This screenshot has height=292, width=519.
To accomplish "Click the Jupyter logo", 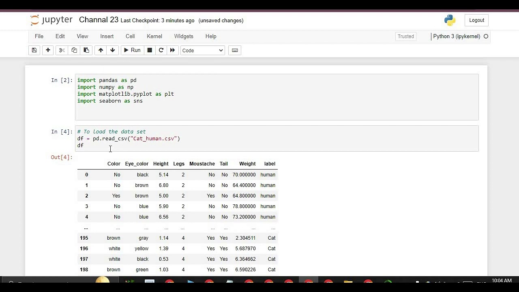I will [51, 20].
